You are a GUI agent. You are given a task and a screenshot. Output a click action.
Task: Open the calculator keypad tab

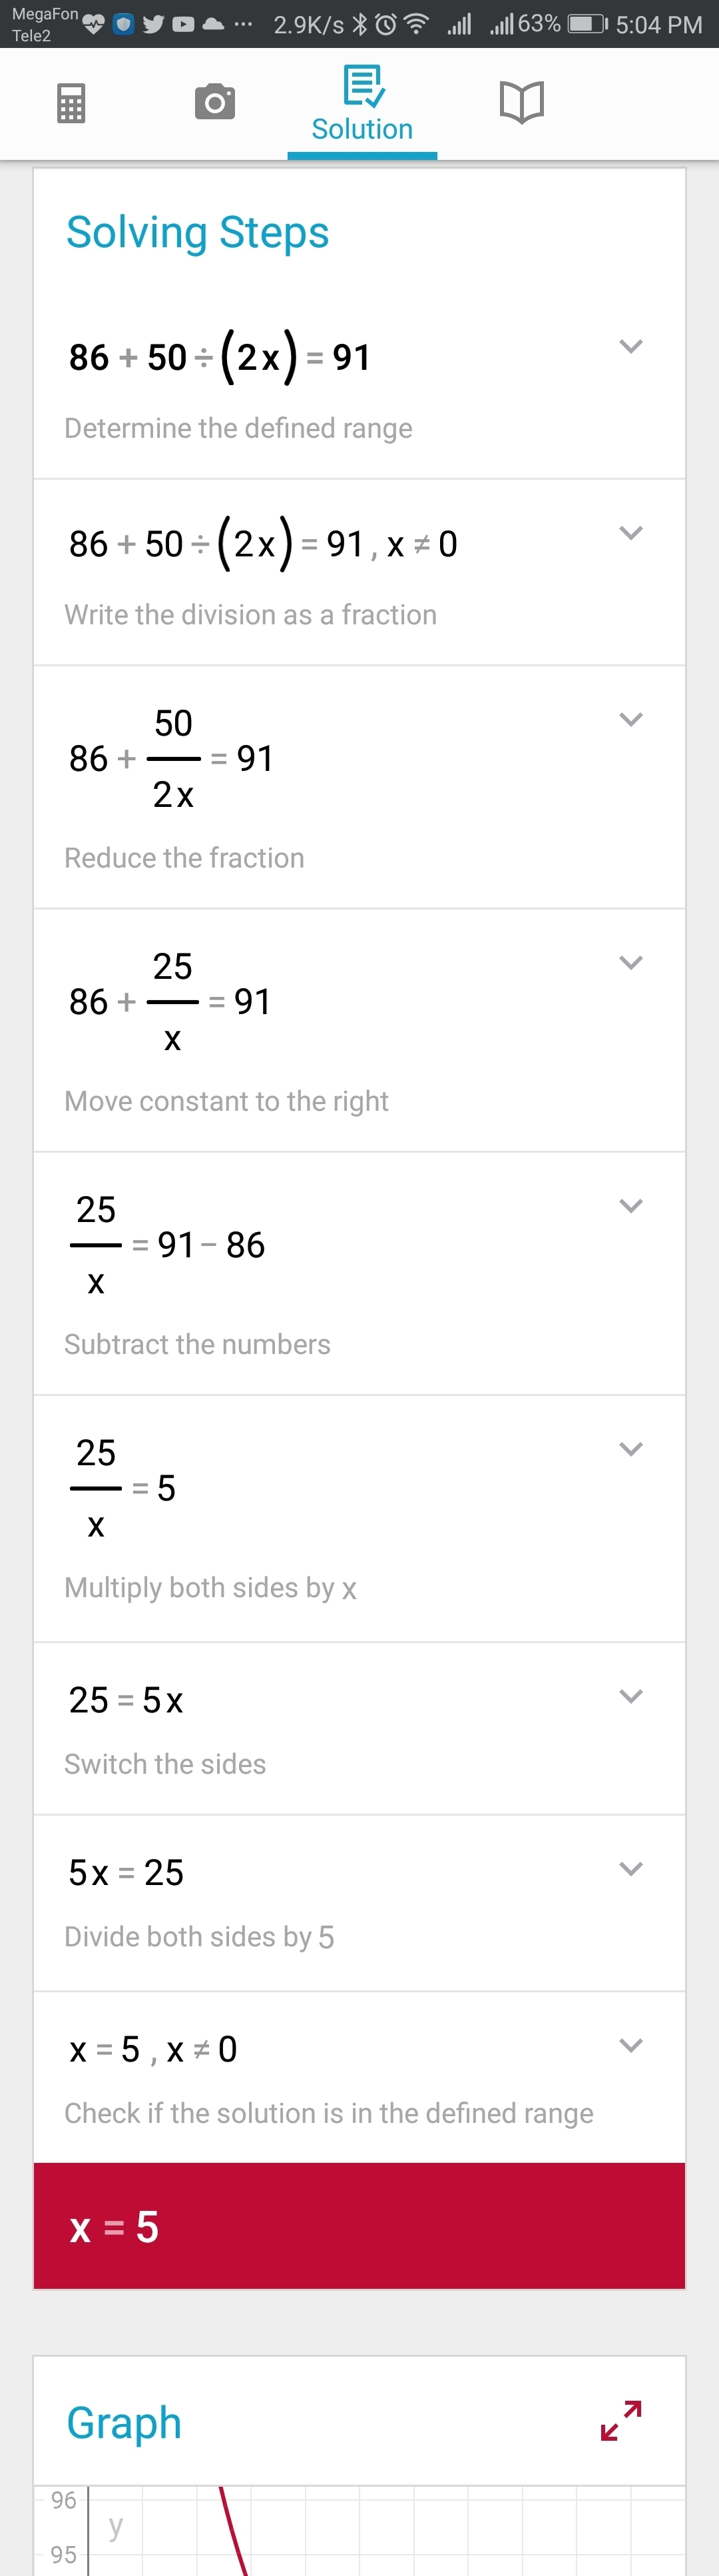coord(71,103)
